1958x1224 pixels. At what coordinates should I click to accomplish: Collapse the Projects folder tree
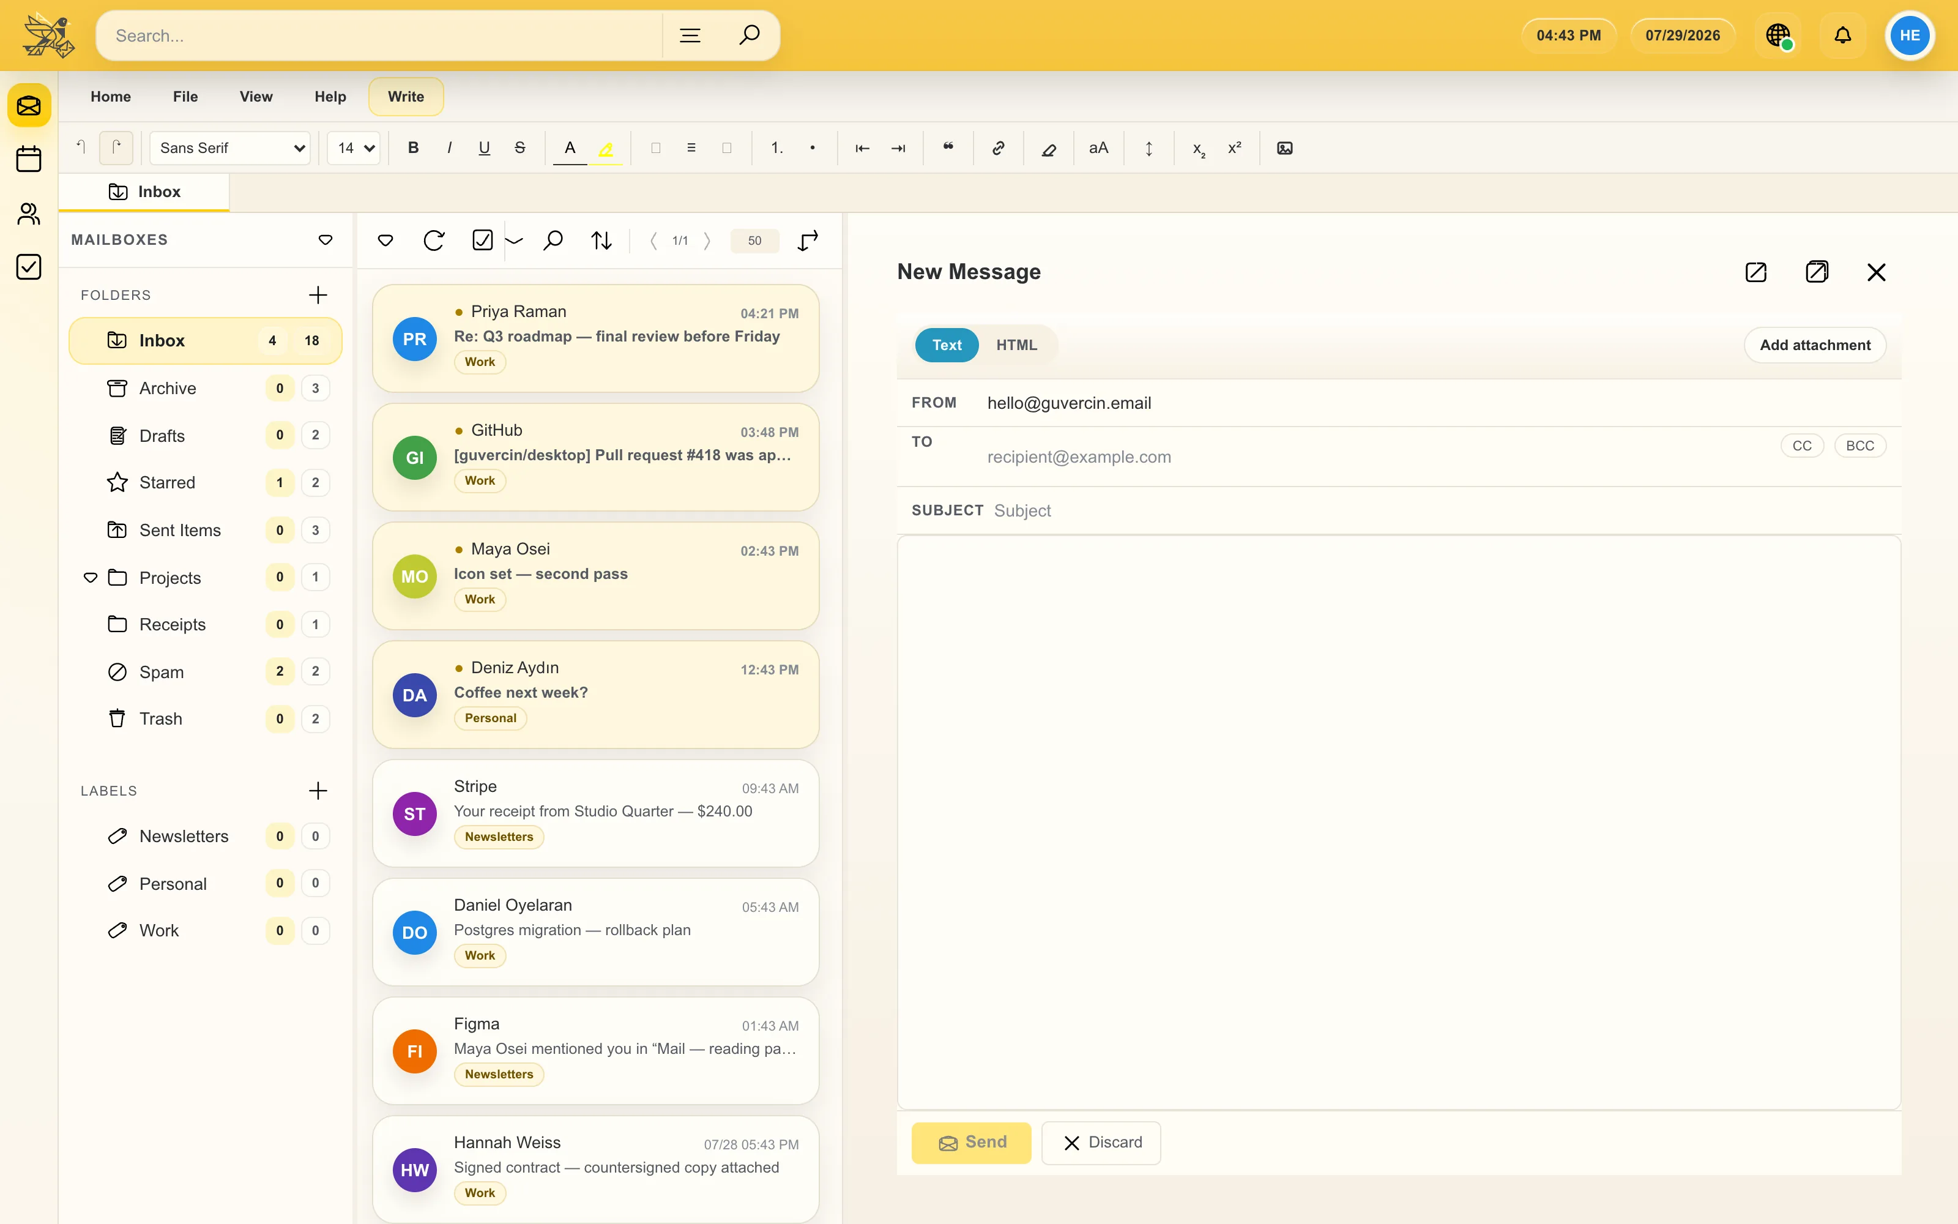coord(91,577)
